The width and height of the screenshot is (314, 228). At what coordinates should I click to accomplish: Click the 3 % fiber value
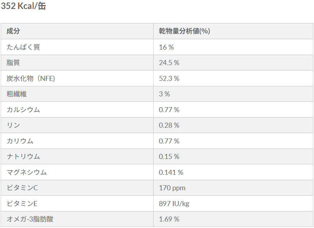pos(164,94)
